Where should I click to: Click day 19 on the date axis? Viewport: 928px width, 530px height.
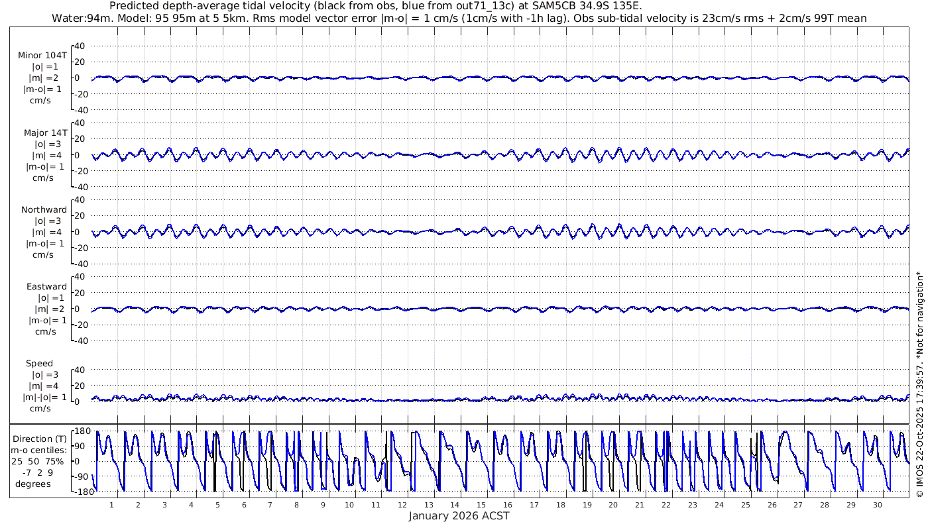(x=587, y=505)
